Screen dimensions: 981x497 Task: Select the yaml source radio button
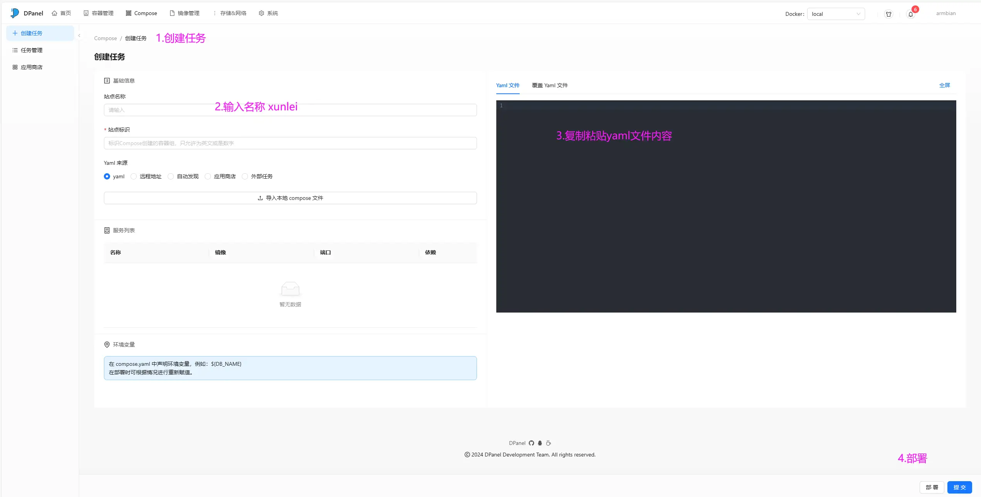[107, 176]
